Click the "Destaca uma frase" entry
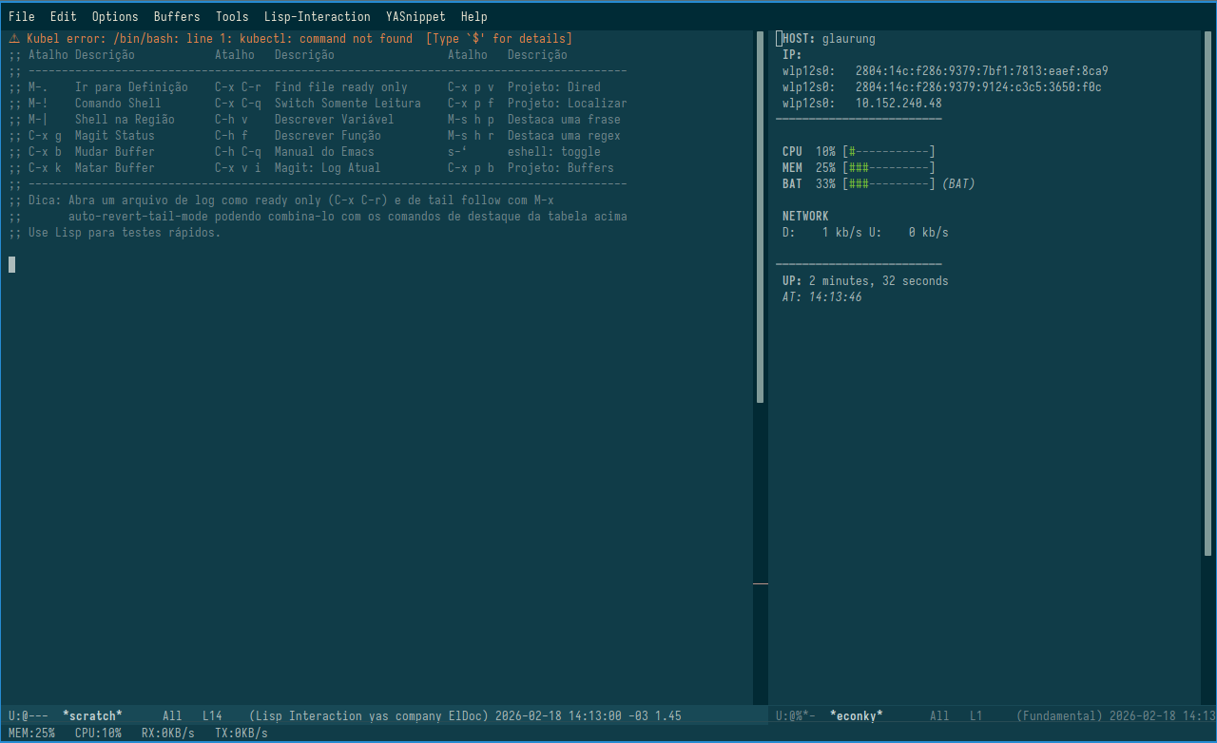 click(564, 120)
